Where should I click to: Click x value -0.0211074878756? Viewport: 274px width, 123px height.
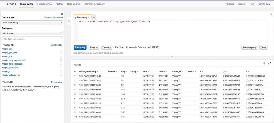point(208,76)
